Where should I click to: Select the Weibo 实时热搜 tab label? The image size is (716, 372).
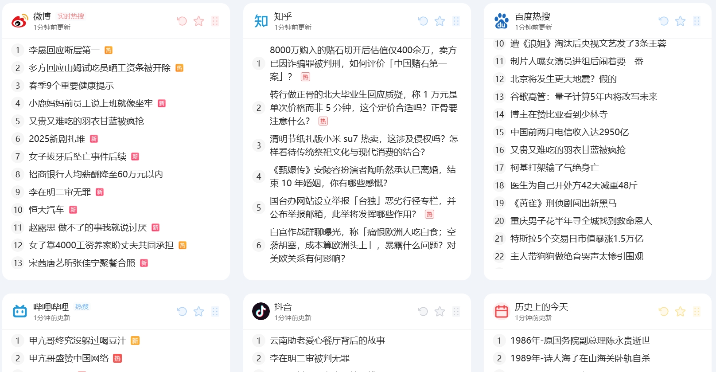pyautogui.click(x=71, y=16)
